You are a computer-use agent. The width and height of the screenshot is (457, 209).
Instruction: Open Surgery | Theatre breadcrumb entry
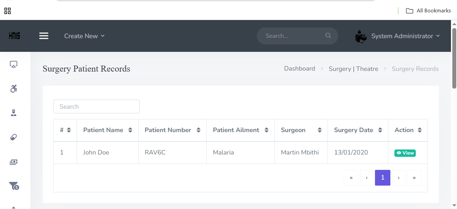coord(353,69)
